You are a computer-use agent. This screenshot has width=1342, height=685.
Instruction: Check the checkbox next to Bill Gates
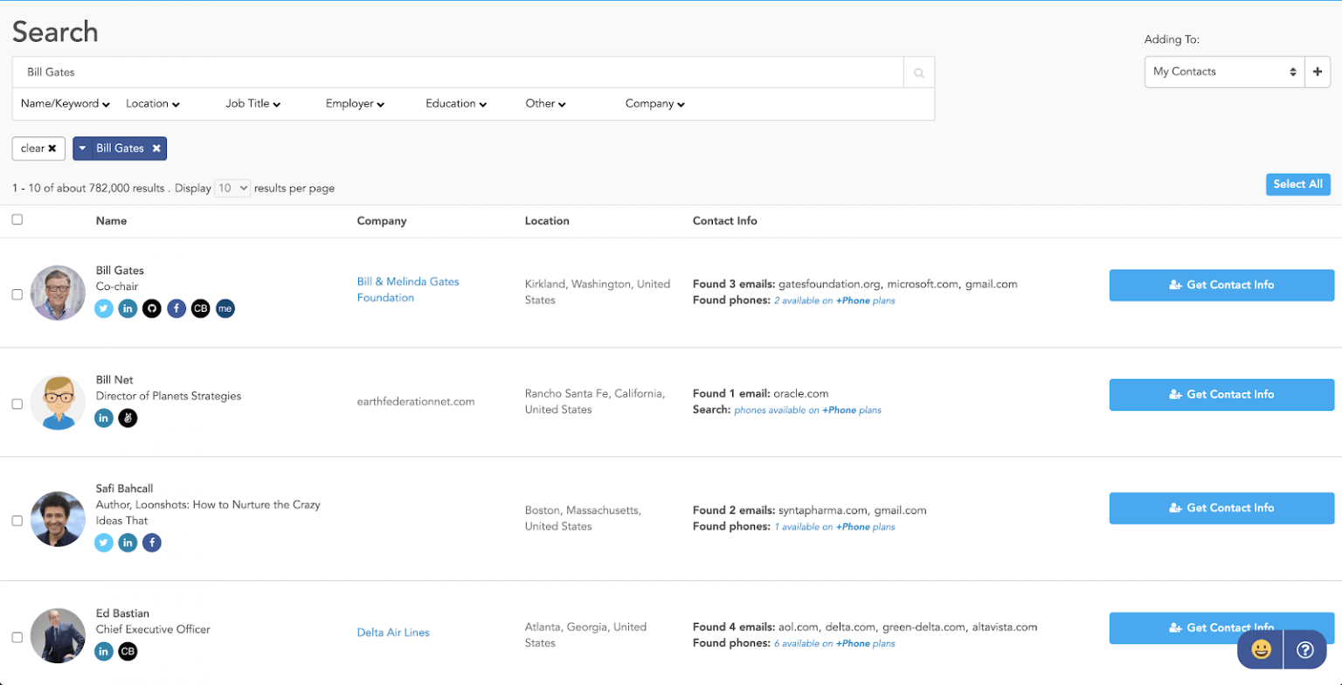(x=17, y=294)
